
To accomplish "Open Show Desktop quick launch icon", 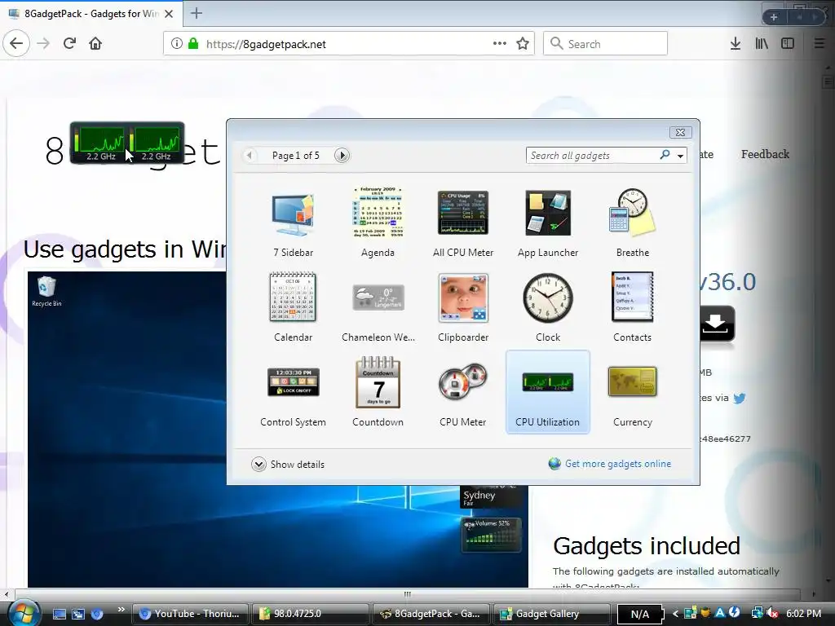I will pos(59,614).
